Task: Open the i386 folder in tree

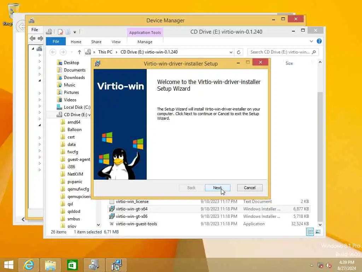Action: [x=71, y=166]
